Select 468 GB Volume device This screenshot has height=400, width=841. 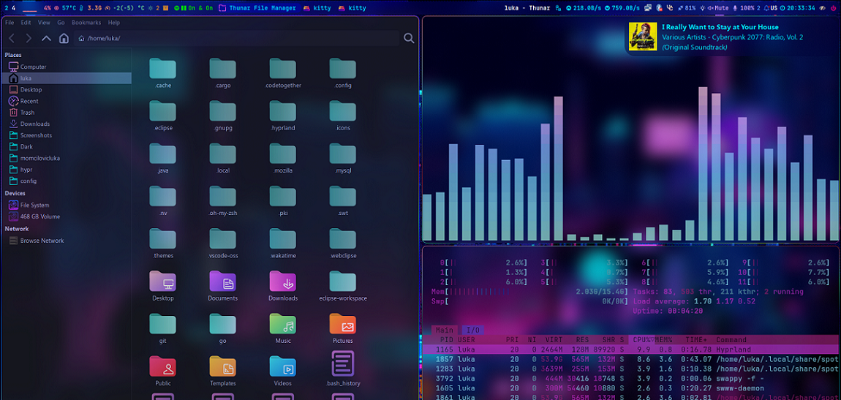pyautogui.click(x=39, y=216)
